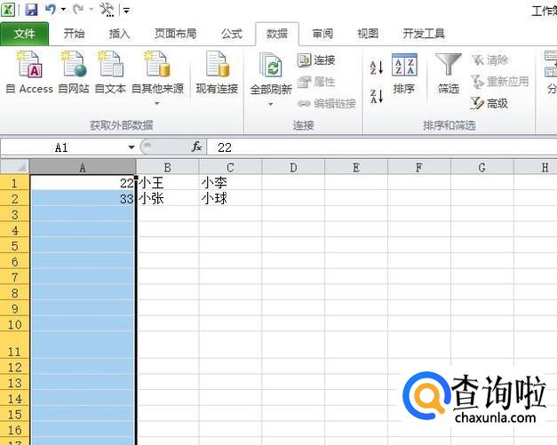Open Customize Quick Access Toolbar dropdown
557x445 pixels.
[126, 10]
